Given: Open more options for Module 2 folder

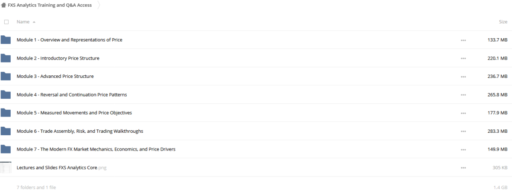Looking at the screenshot, I should click(x=463, y=58).
